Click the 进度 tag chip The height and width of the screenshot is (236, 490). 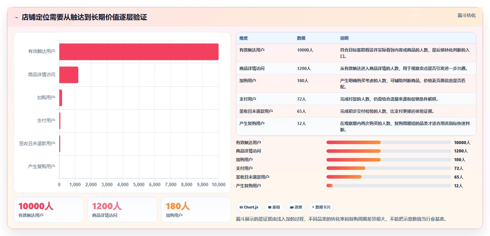[x=296, y=207]
